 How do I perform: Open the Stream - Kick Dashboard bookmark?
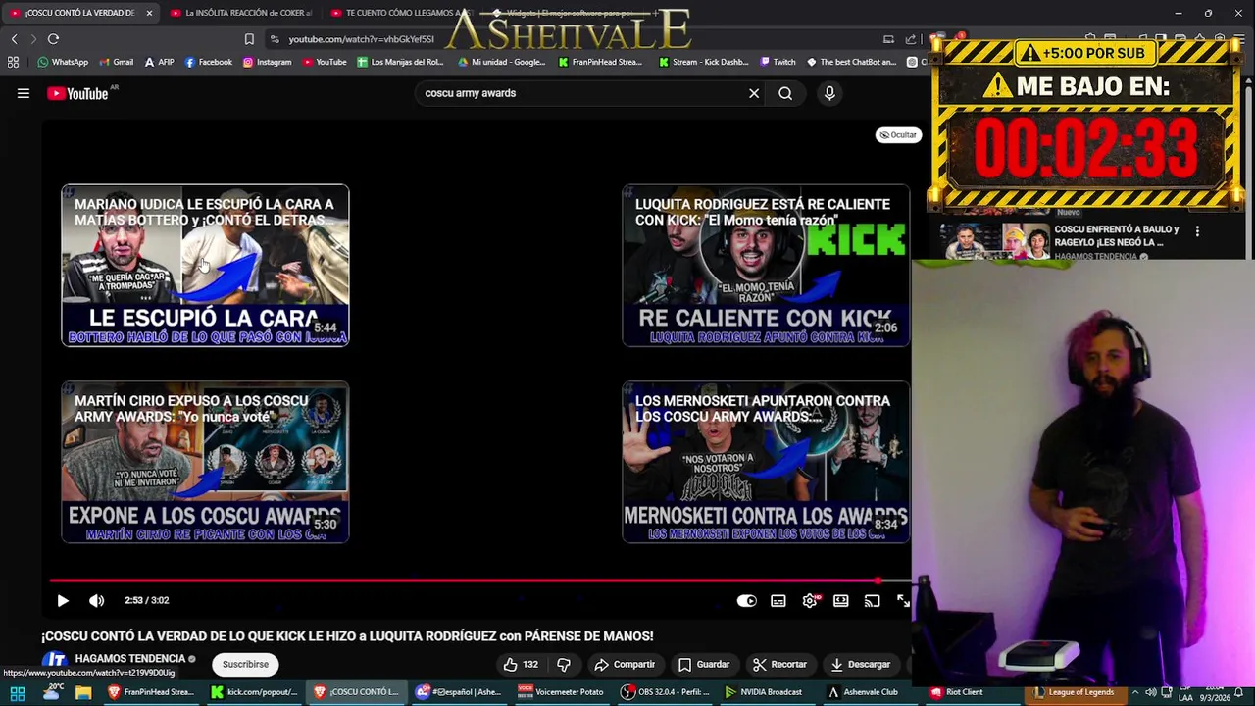704,62
